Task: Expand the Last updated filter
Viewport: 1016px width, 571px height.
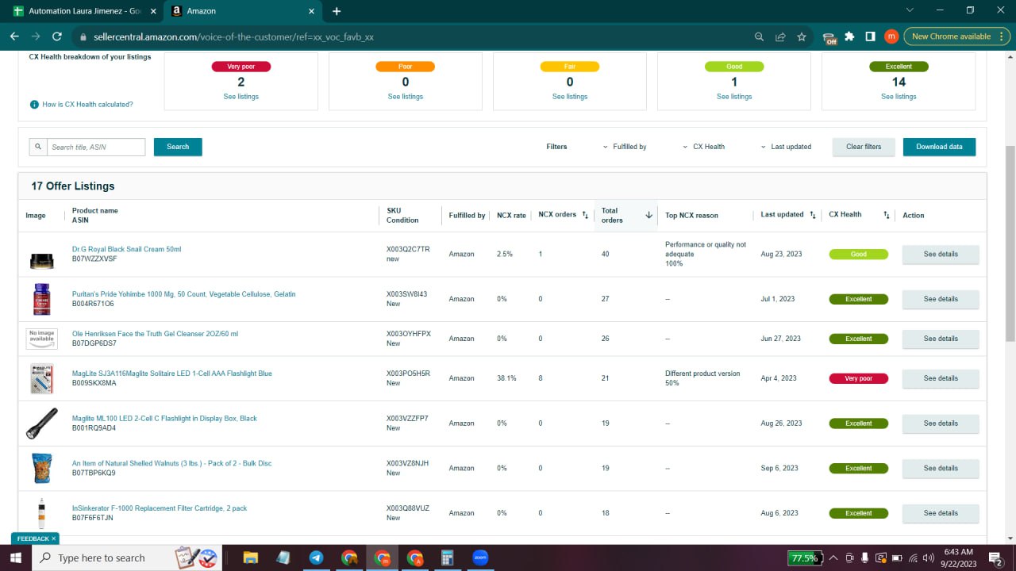Action: click(x=786, y=147)
